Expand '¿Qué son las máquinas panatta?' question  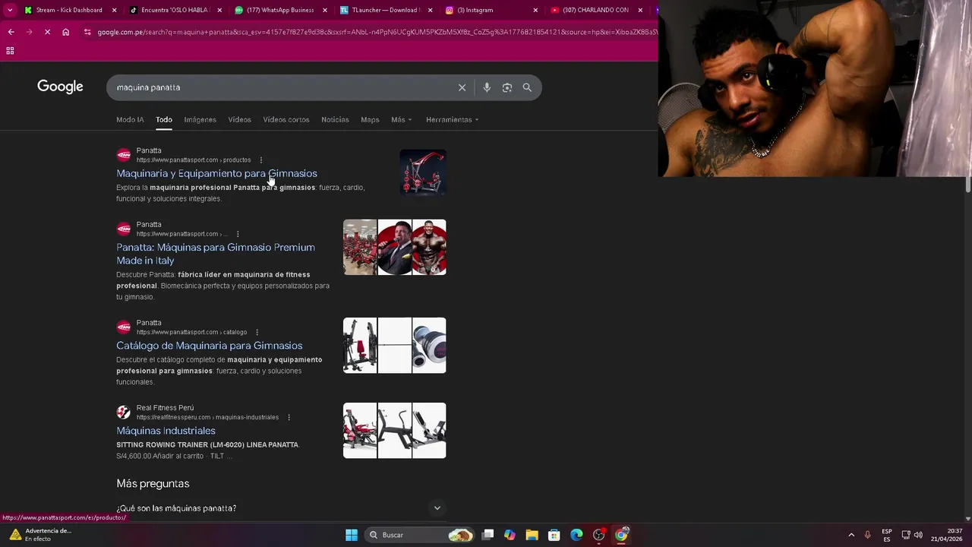tap(281, 507)
